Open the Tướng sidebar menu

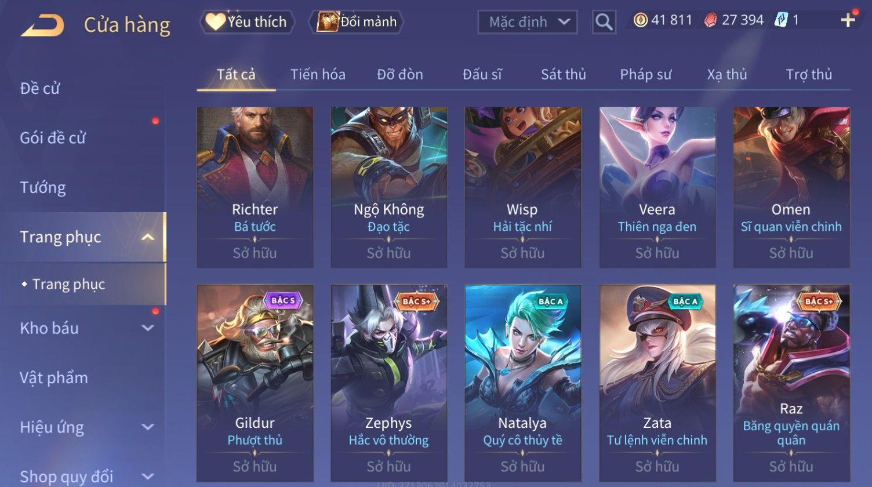pos(43,187)
